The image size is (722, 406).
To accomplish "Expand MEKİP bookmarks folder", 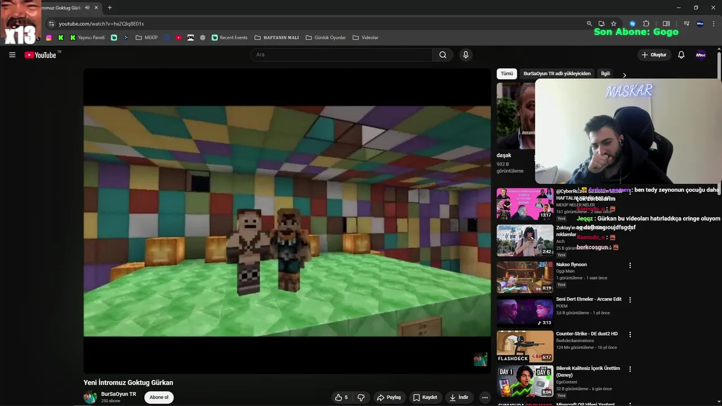I will coord(147,38).
